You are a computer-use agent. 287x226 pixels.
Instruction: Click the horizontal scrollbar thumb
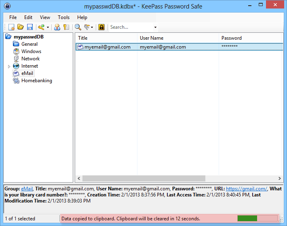point(144,178)
